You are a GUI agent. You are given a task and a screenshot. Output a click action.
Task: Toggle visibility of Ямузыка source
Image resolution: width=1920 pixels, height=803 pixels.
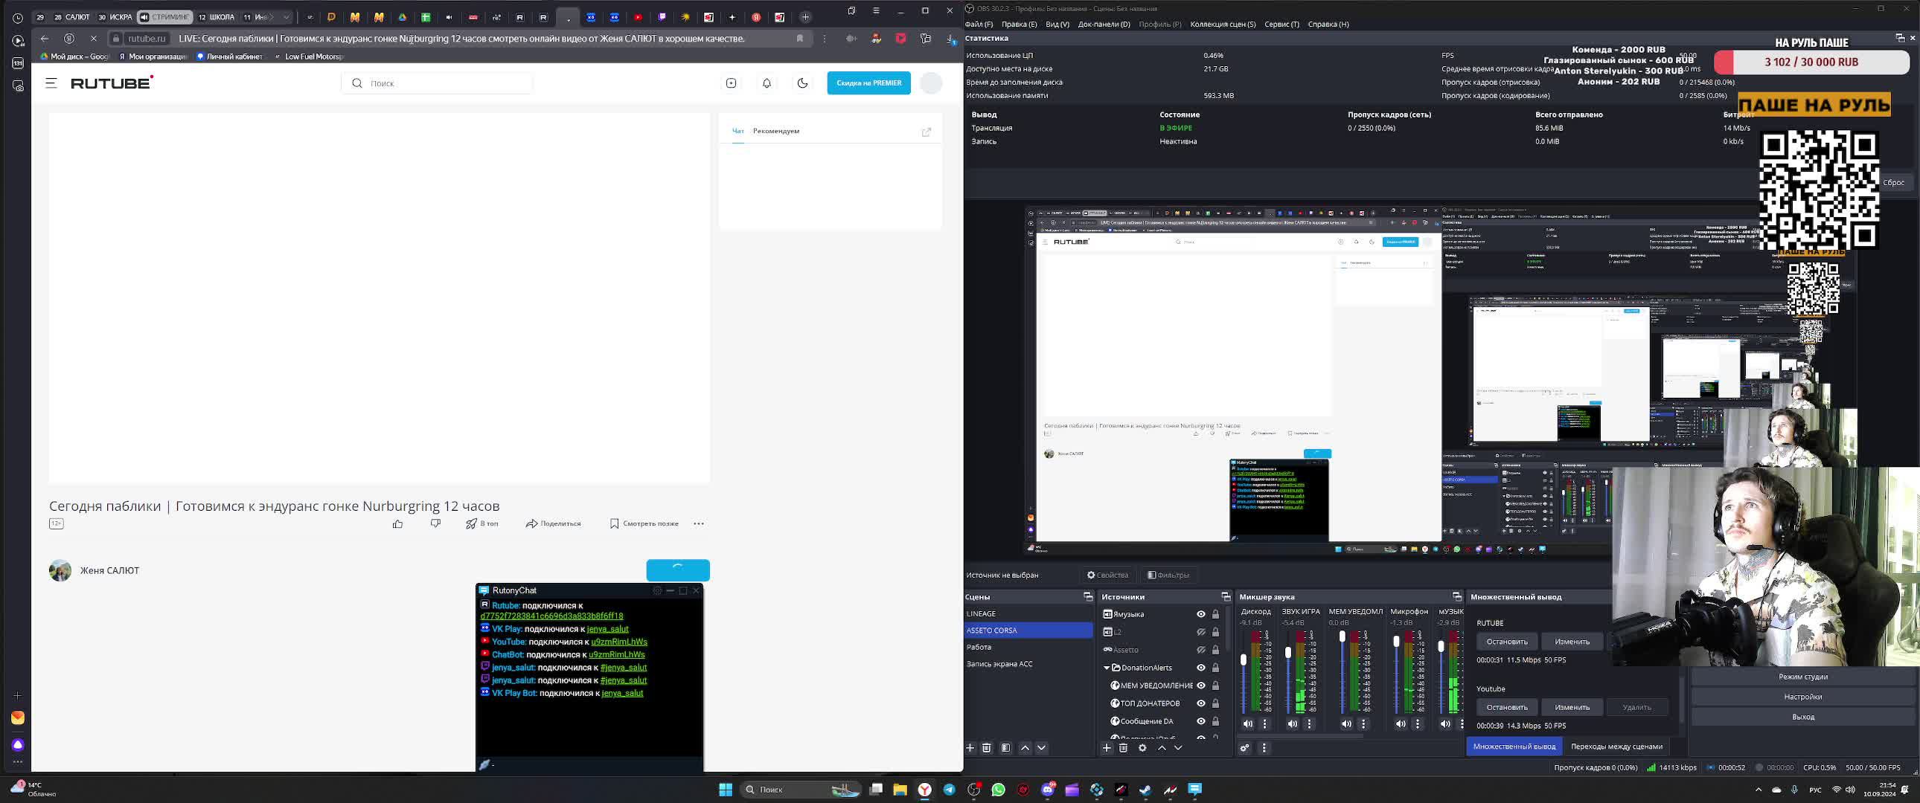click(x=1201, y=615)
